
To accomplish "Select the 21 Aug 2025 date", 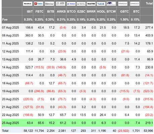I will point(10,107).
